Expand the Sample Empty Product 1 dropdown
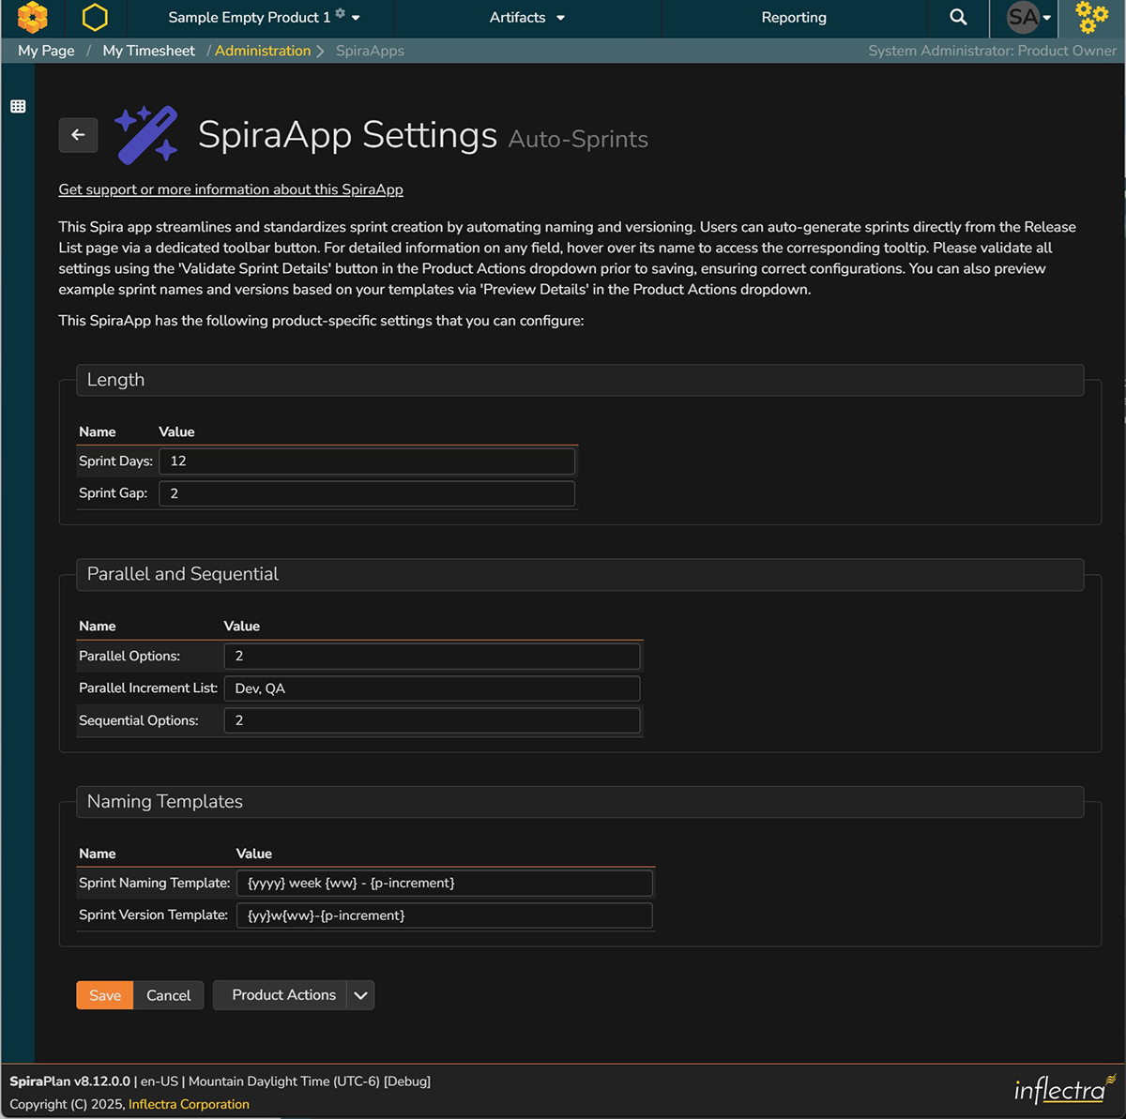The image size is (1126, 1119). coord(355,16)
